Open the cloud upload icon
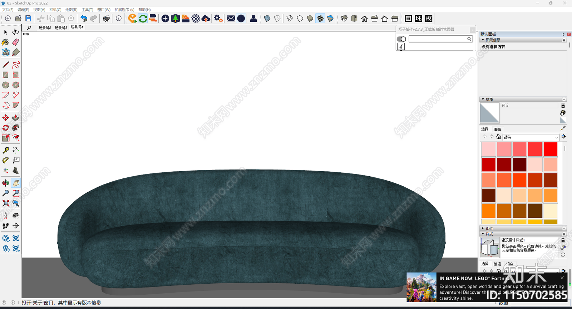 206,19
